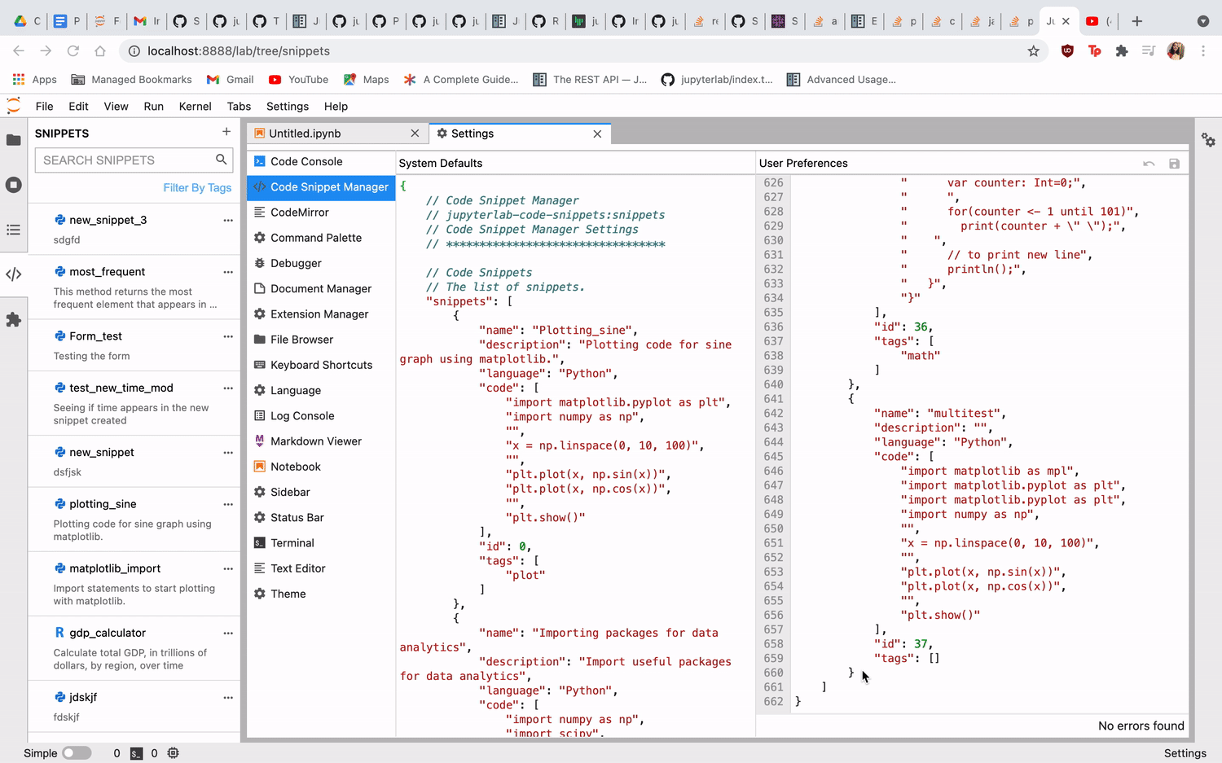Open the Gmail bookmark
This screenshot has height=763, width=1222.
[230, 79]
